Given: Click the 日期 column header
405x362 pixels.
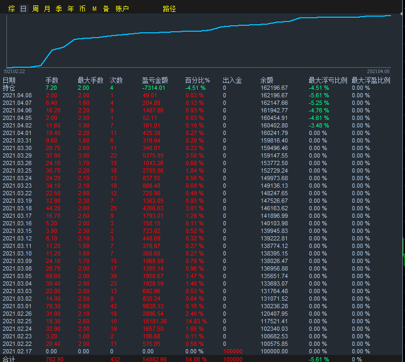Looking at the screenshot, I should [x=9, y=80].
